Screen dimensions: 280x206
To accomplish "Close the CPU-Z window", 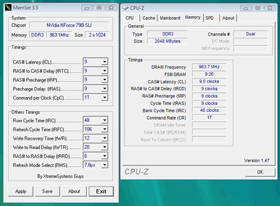I will click(270, 8).
